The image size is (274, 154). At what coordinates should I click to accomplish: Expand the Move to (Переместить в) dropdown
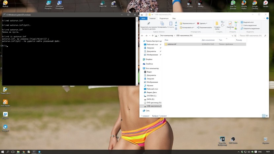pos(188,23)
